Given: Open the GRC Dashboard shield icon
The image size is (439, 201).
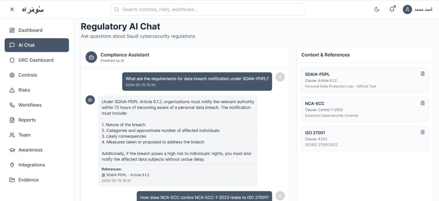Looking at the screenshot, I should click(12, 60).
